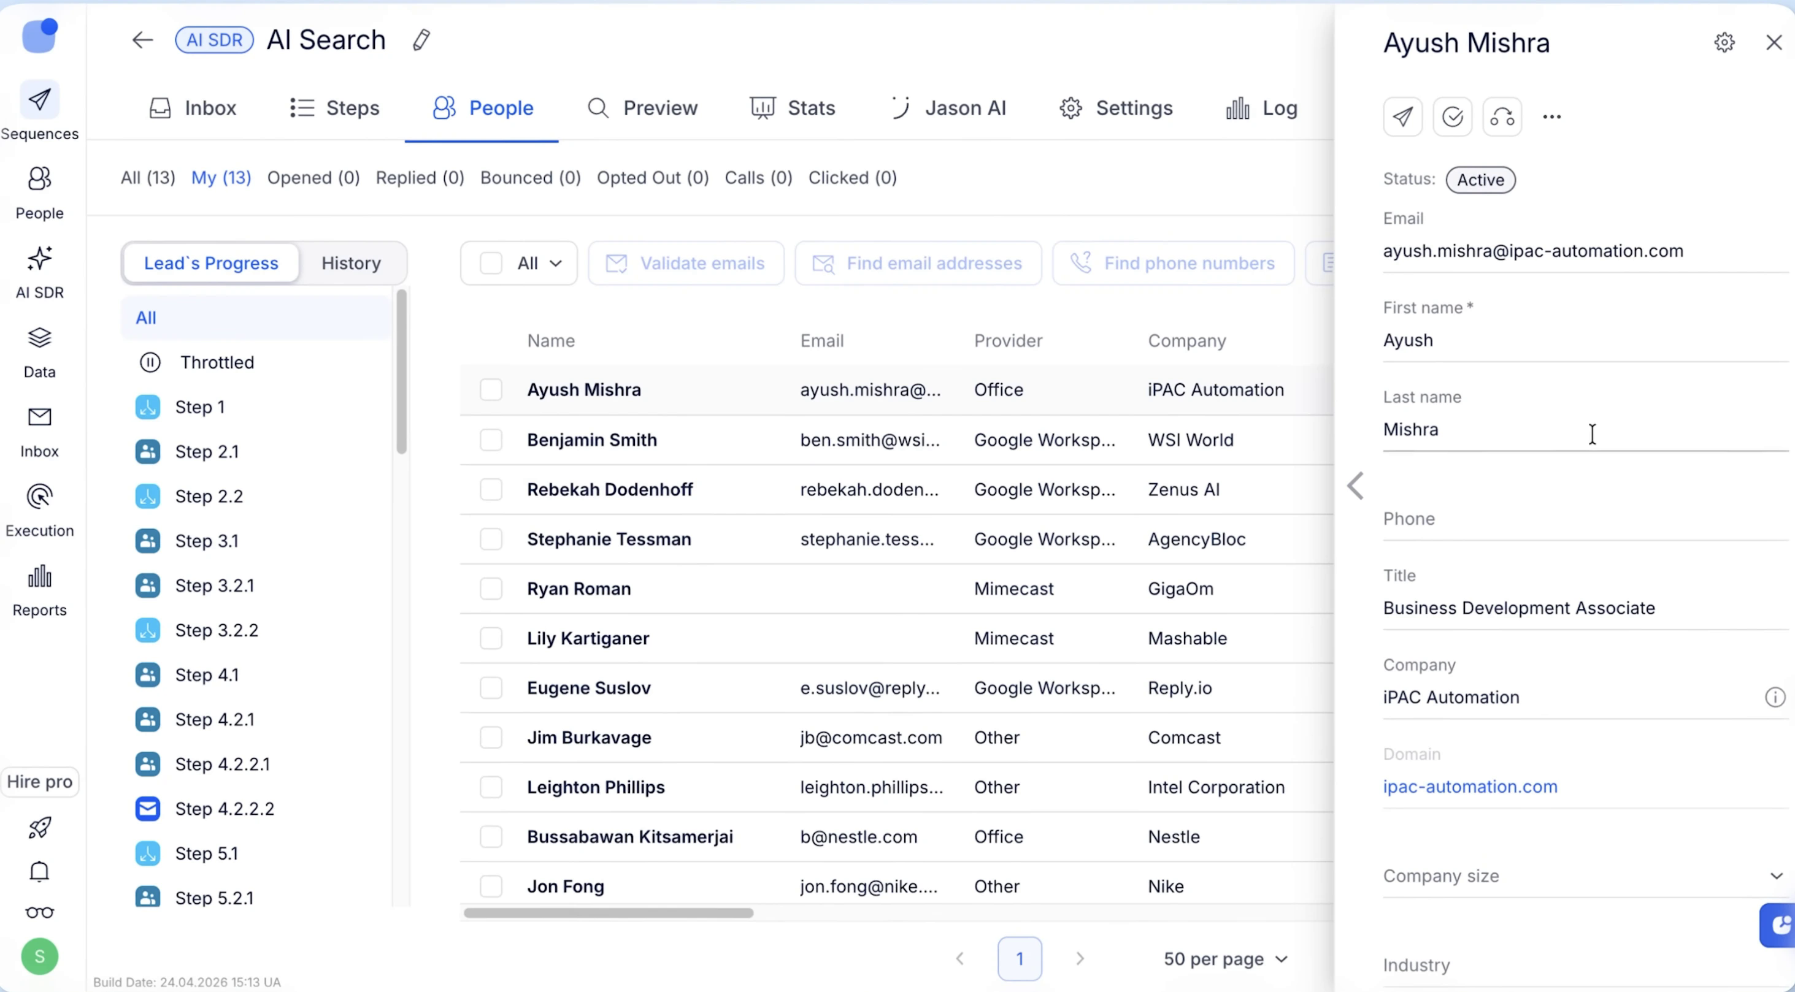Open the three-dot more actions menu
1795x992 pixels.
click(1552, 116)
